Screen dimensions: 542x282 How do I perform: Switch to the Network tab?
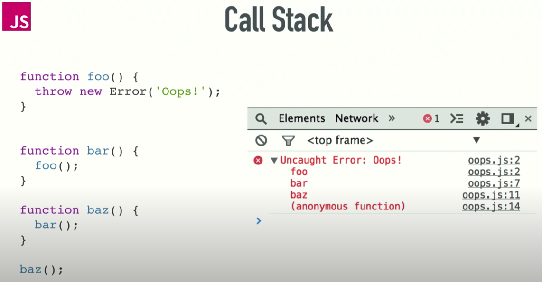click(x=357, y=118)
